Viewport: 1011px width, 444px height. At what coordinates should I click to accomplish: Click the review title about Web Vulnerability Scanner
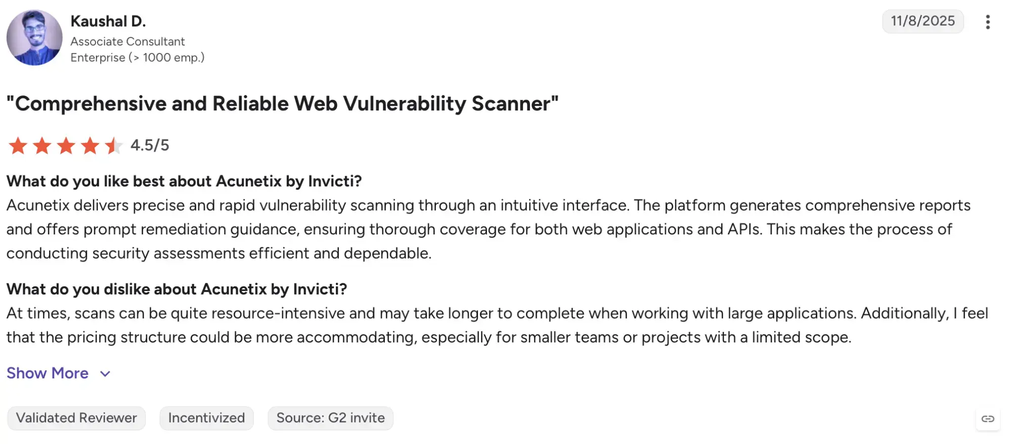[x=282, y=104]
